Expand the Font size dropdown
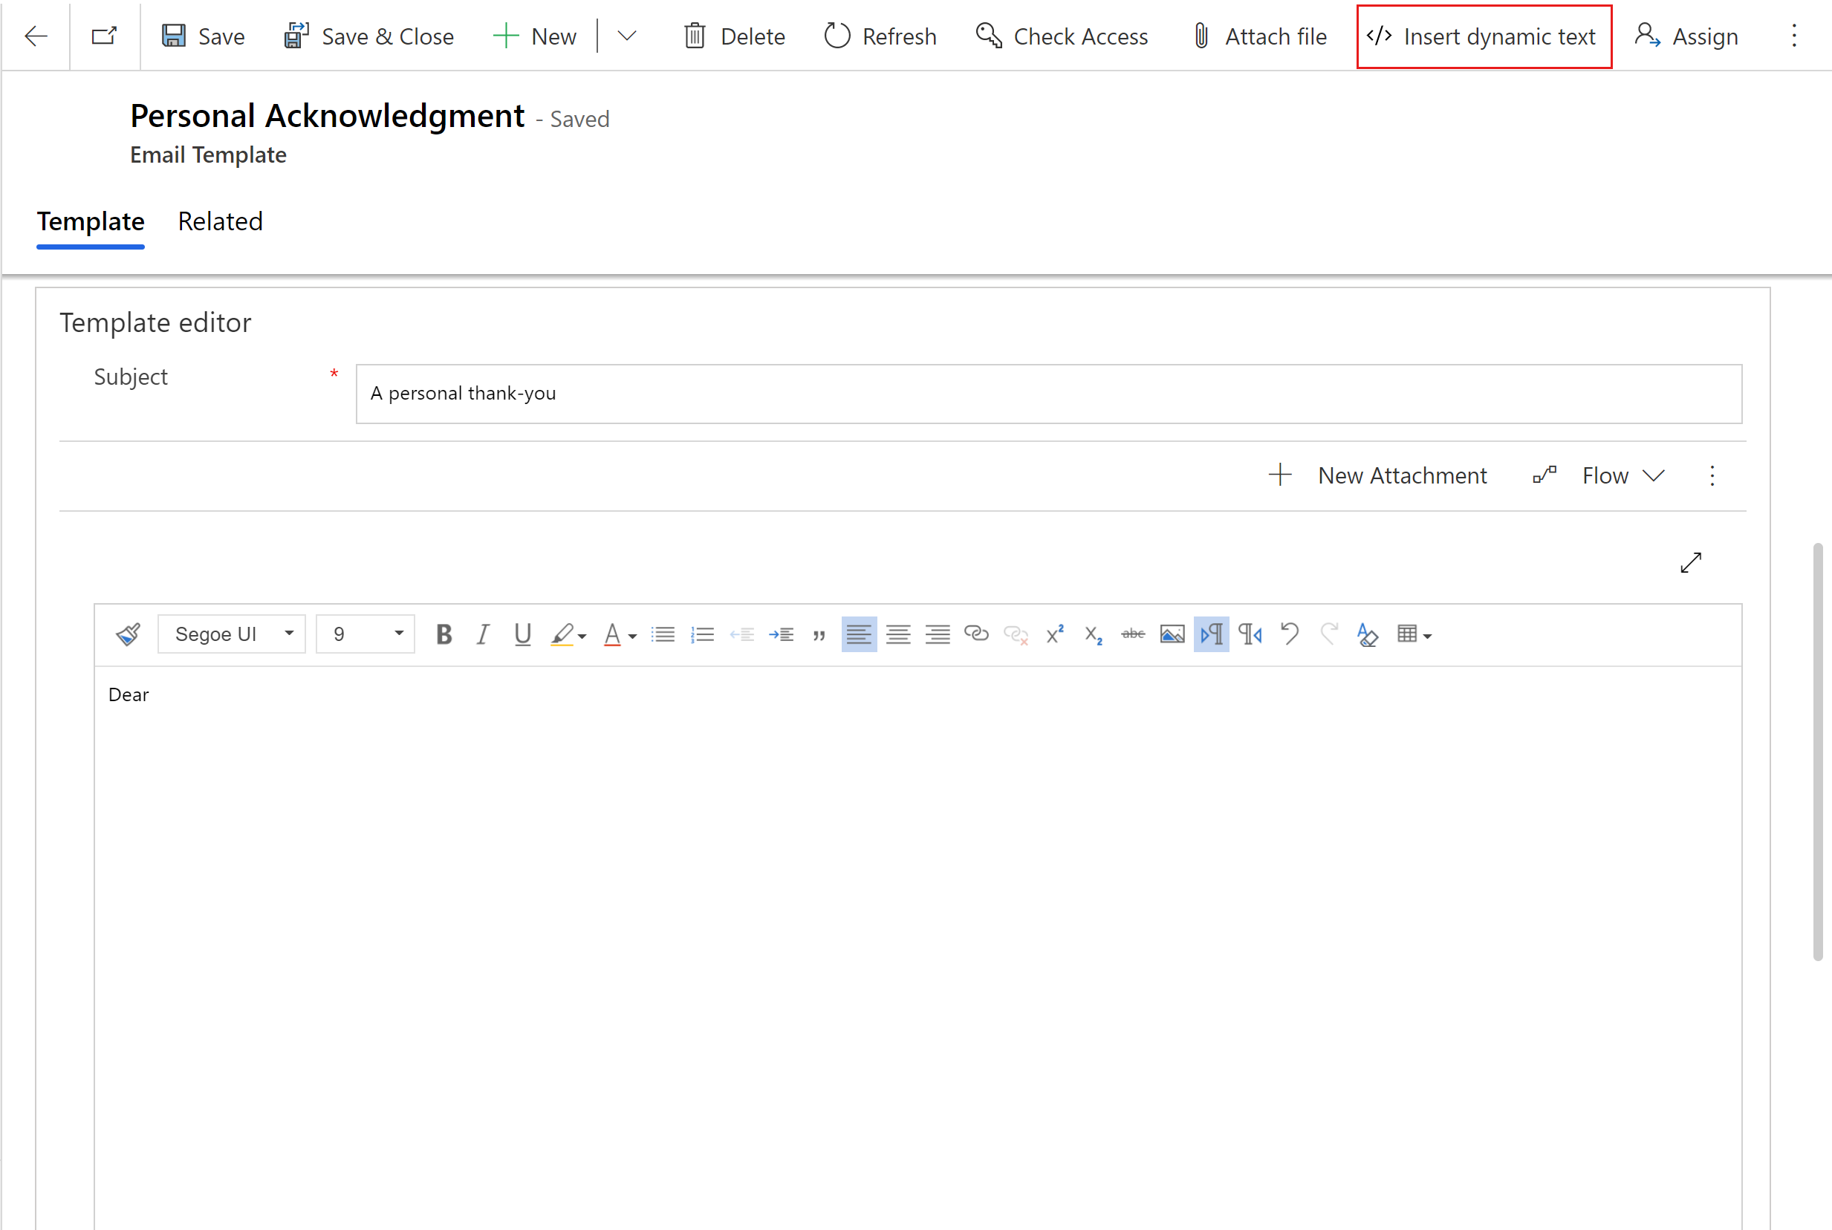The image size is (1832, 1230). coord(397,634)
